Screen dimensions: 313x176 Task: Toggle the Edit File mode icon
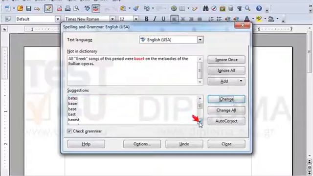coord(48,8)
